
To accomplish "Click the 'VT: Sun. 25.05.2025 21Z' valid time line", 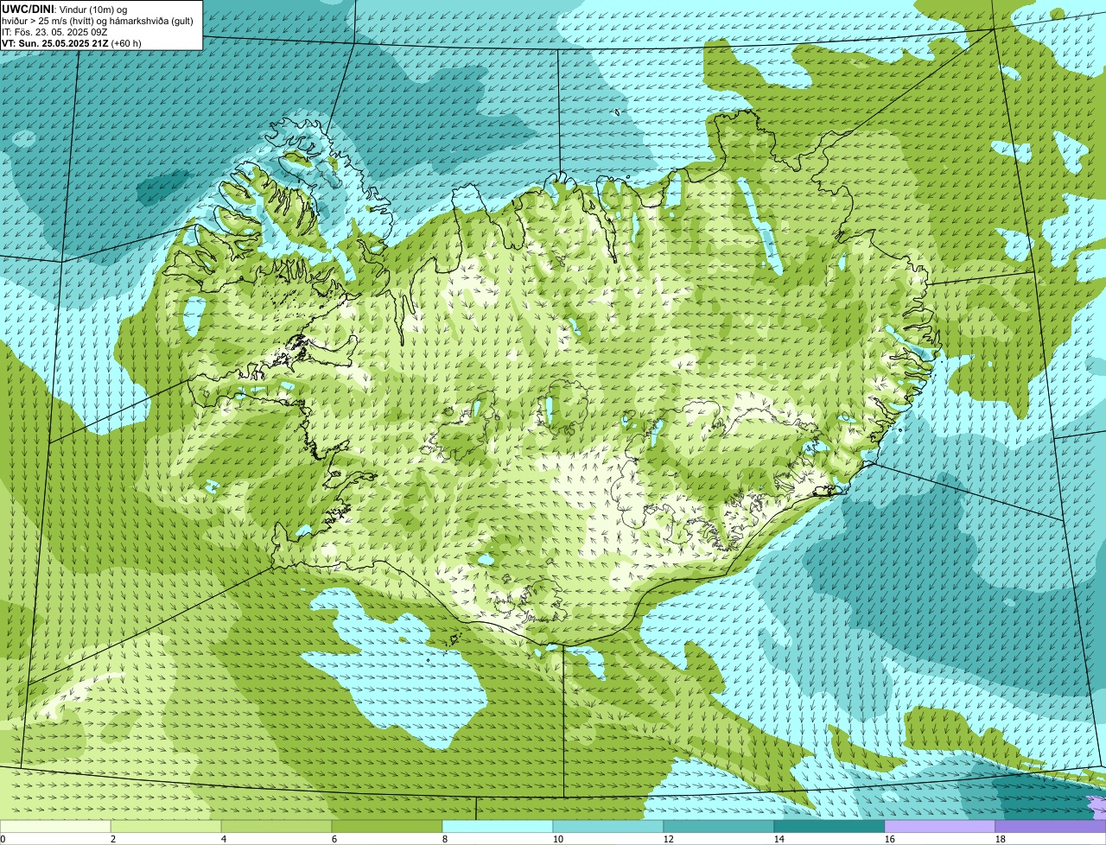I will (72, 43).
